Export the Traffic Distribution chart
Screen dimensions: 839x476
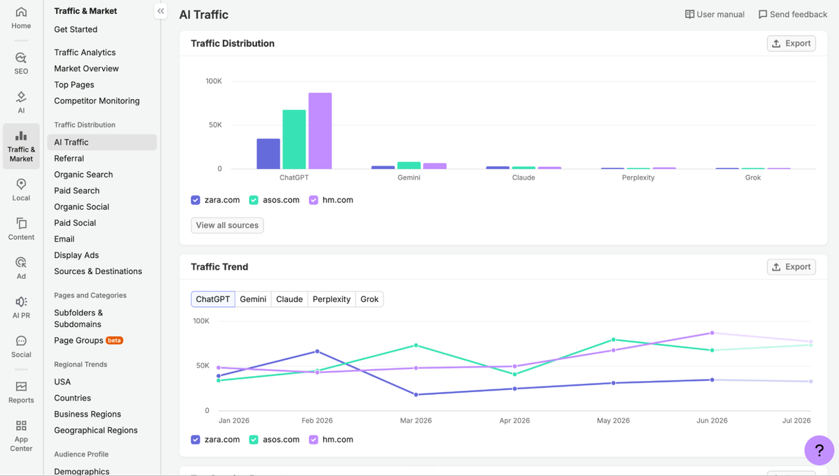pyautogui.click(x=791, y=43)
